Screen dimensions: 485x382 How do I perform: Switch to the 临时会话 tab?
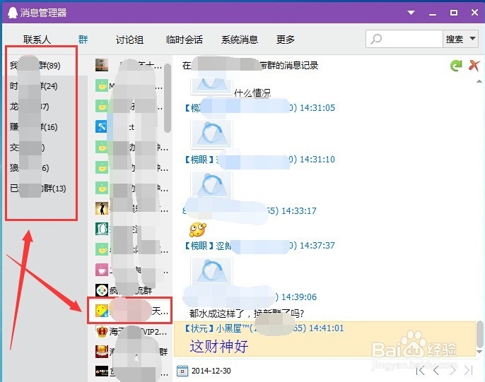click(184, 40)
